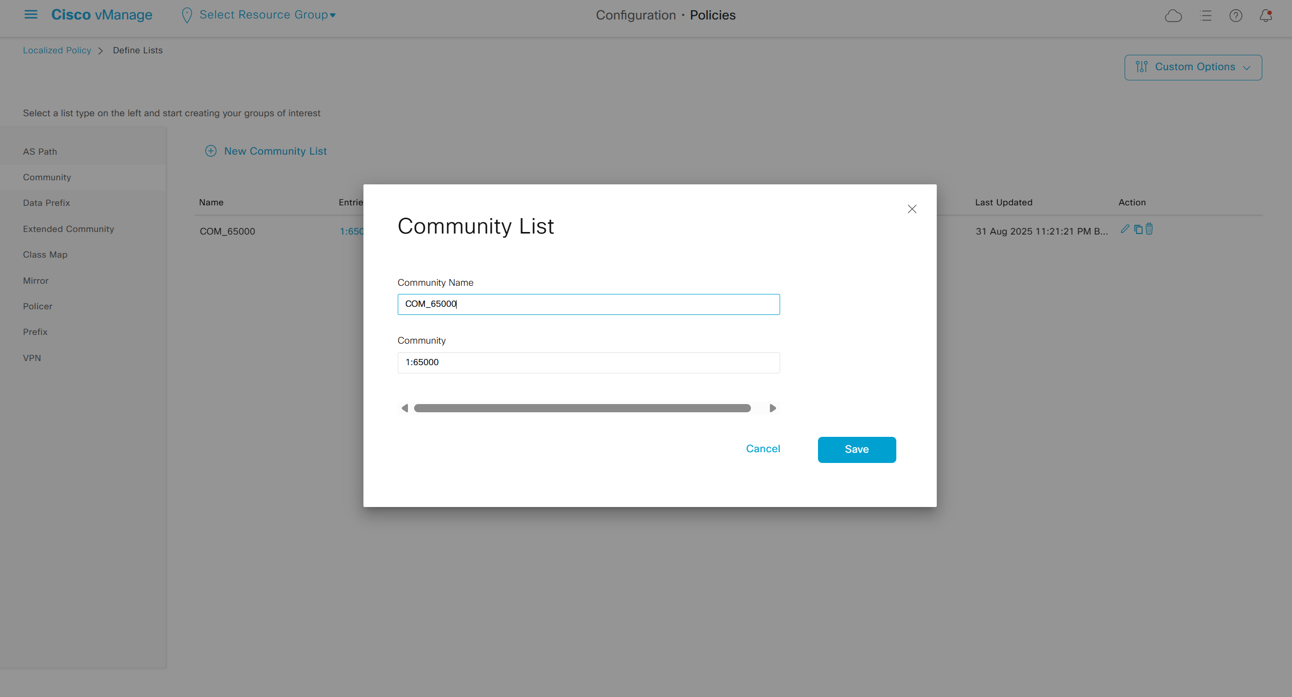This screenshot has height=697, width=1292.
Task: Delete COM_65000 using trash icon
Action: pyautogui.click(x=1149, y=229)
